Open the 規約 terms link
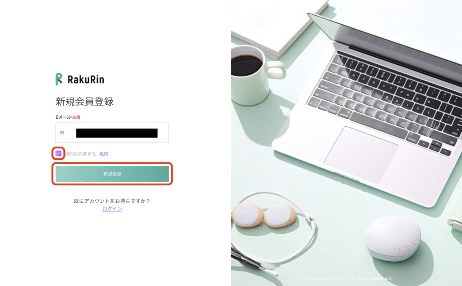This screenshot has height=286, width=462. coord(104,154)
